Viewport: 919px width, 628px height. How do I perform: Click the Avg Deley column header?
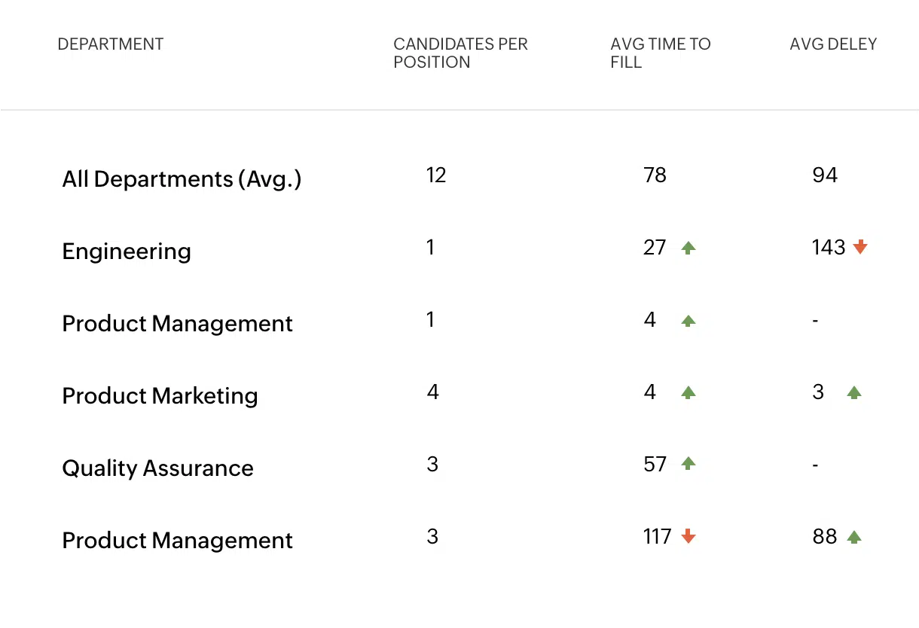(x=833, y=44)
